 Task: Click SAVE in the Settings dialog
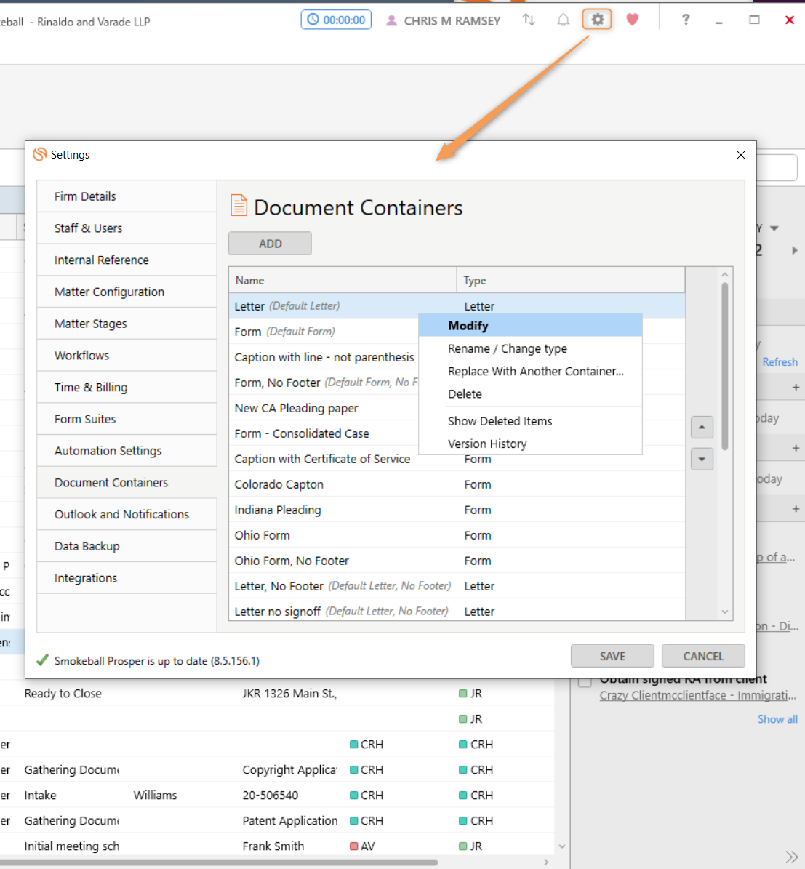pos(612,656)
